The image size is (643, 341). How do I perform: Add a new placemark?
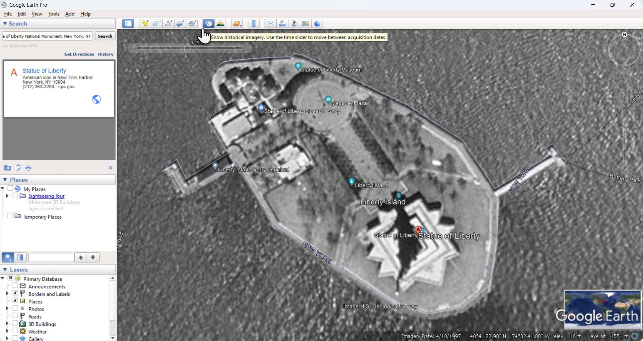coord(145,23)
